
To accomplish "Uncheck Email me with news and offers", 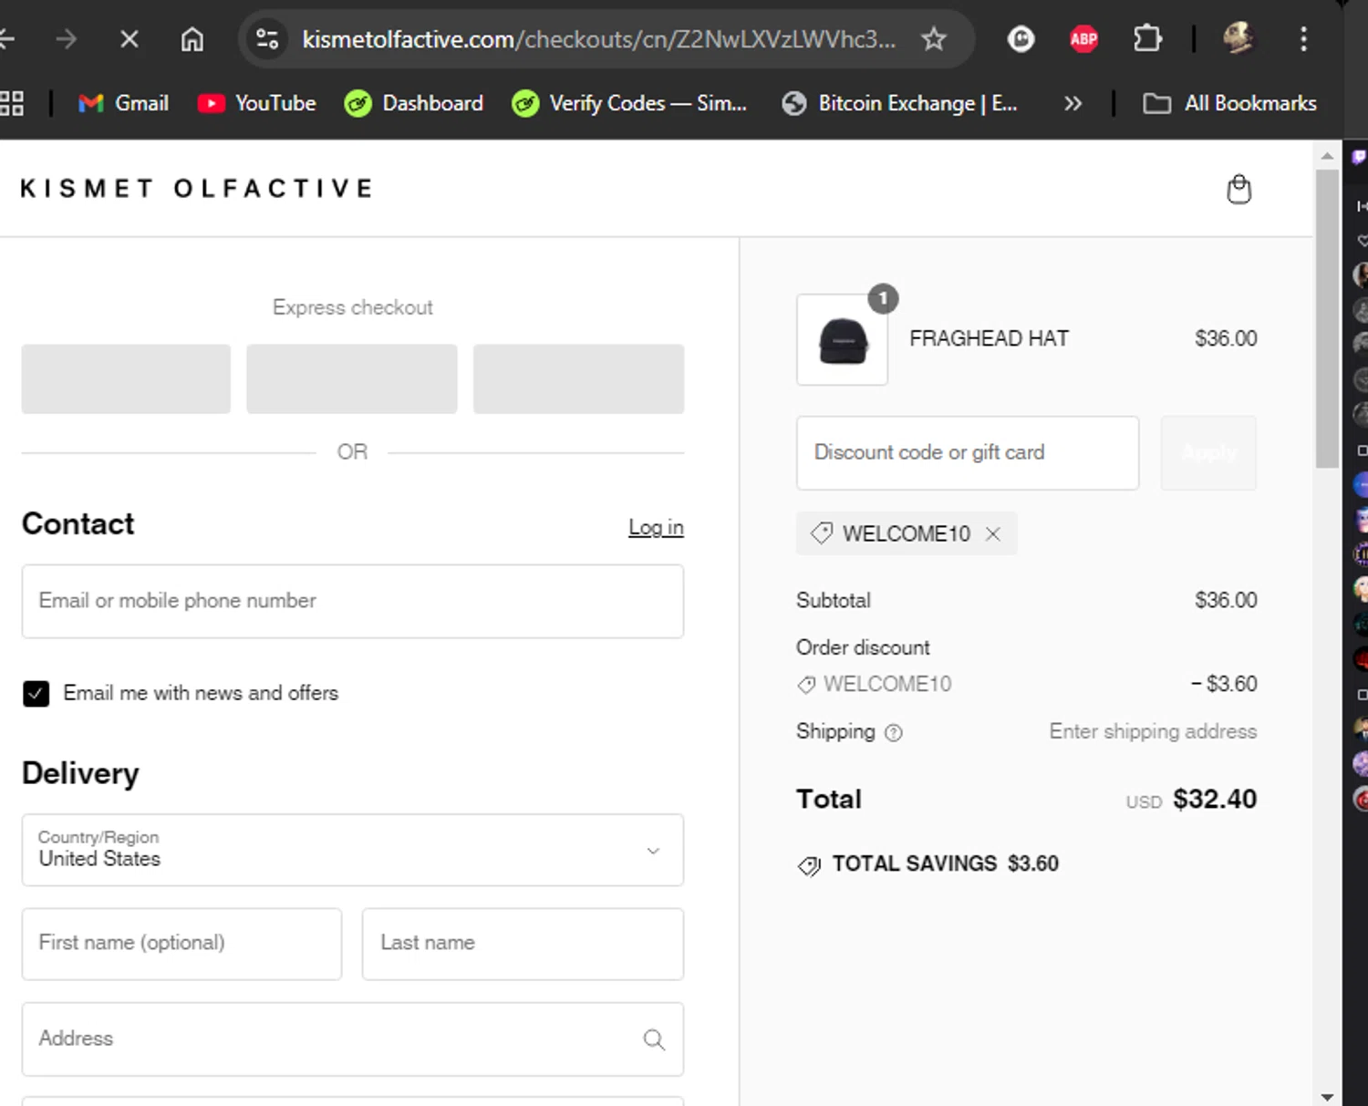I will point(36,694).
